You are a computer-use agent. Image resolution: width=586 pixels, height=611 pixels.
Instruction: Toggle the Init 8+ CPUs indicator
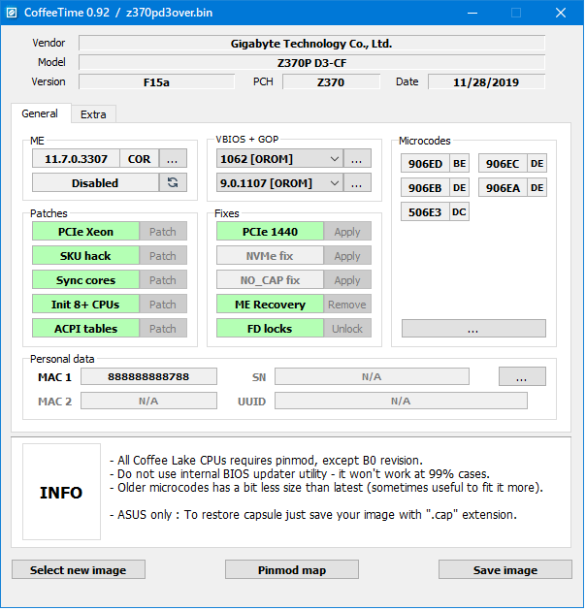pos(85,305)
